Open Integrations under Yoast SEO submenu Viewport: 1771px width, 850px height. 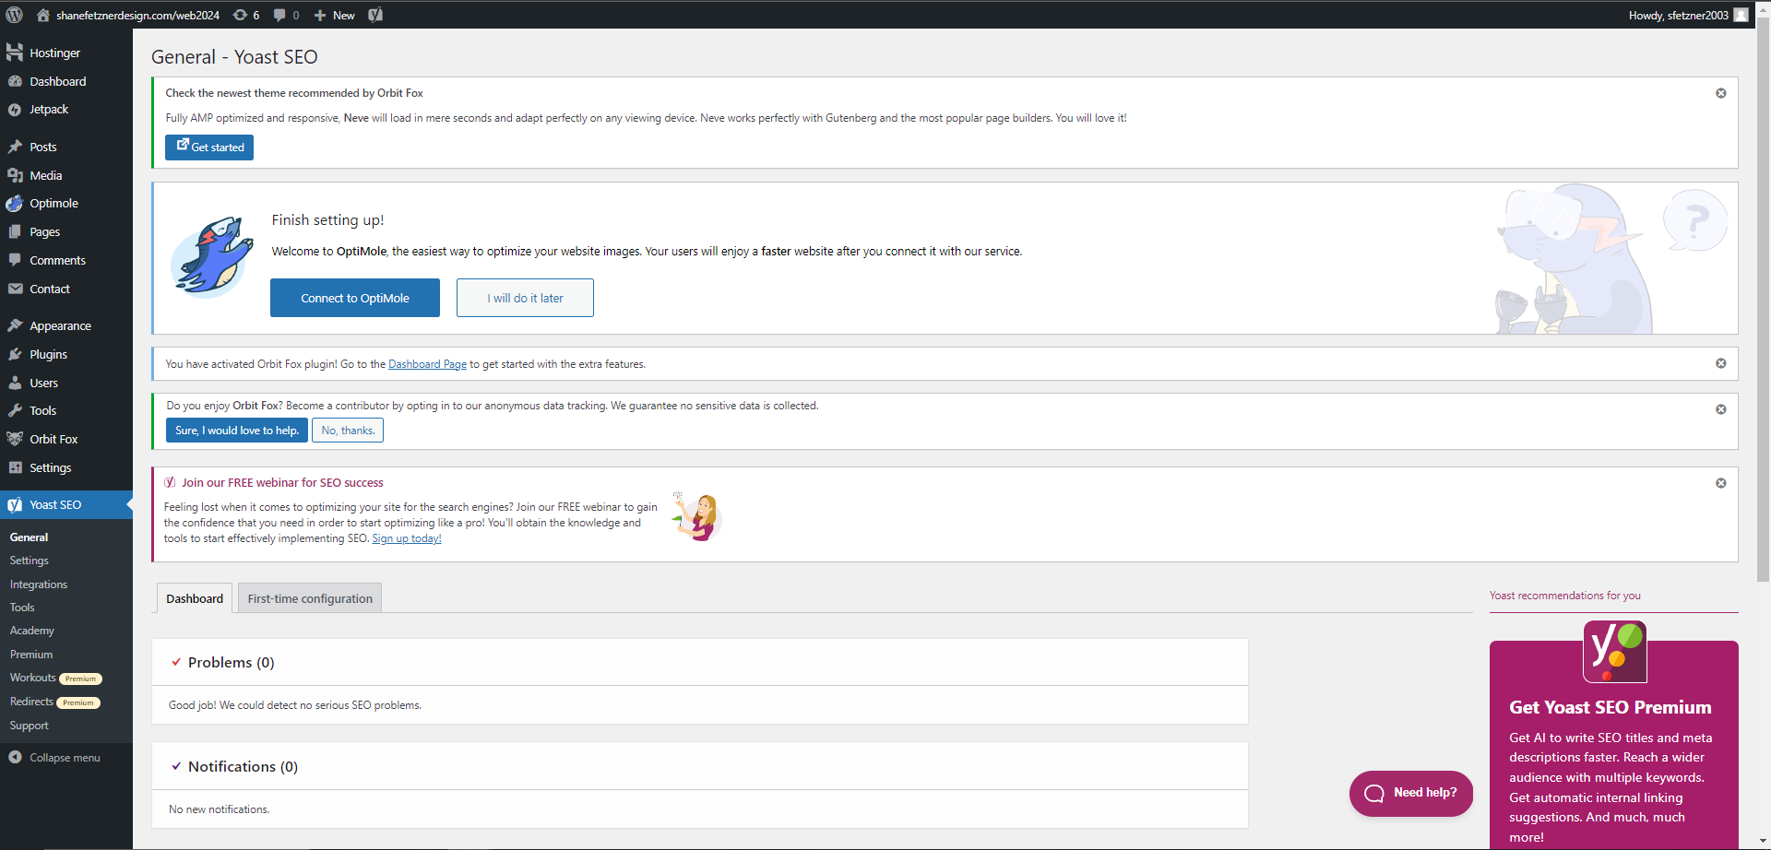[39, 584]
